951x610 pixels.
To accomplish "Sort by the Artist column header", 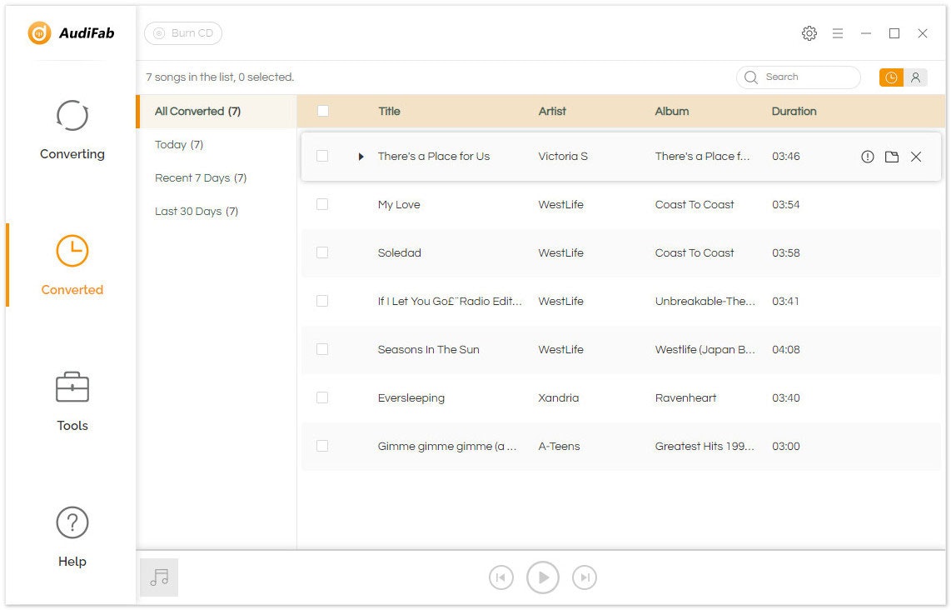I will pyautogui.click(x=552, y=111).
